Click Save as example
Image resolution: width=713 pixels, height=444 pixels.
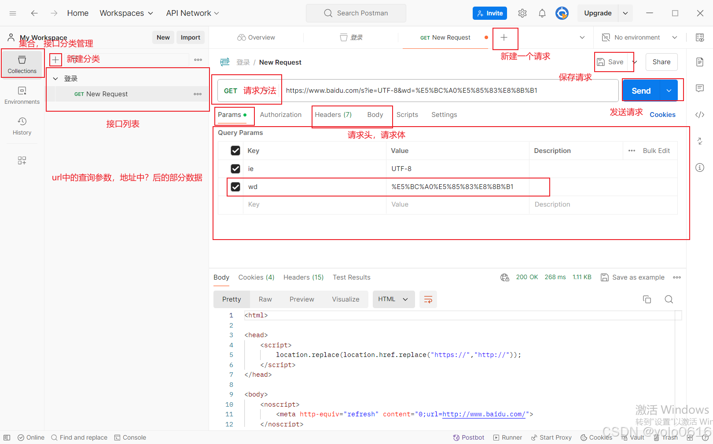[633, 277]
